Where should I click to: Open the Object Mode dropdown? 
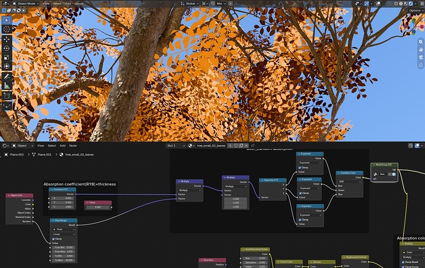click(25, 4)
